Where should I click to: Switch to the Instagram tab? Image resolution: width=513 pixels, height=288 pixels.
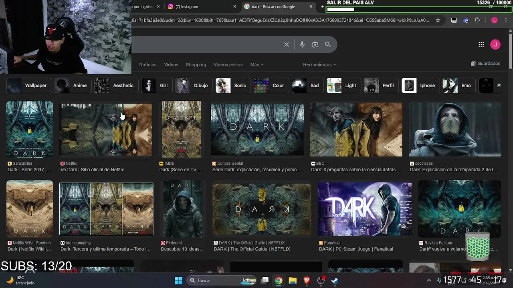pos(200,6)
